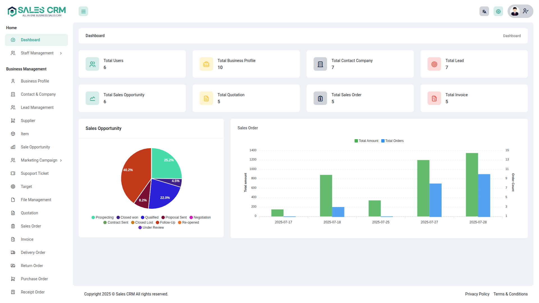
Task: Click the Total Lead target icon
Action: click(434, 64)
